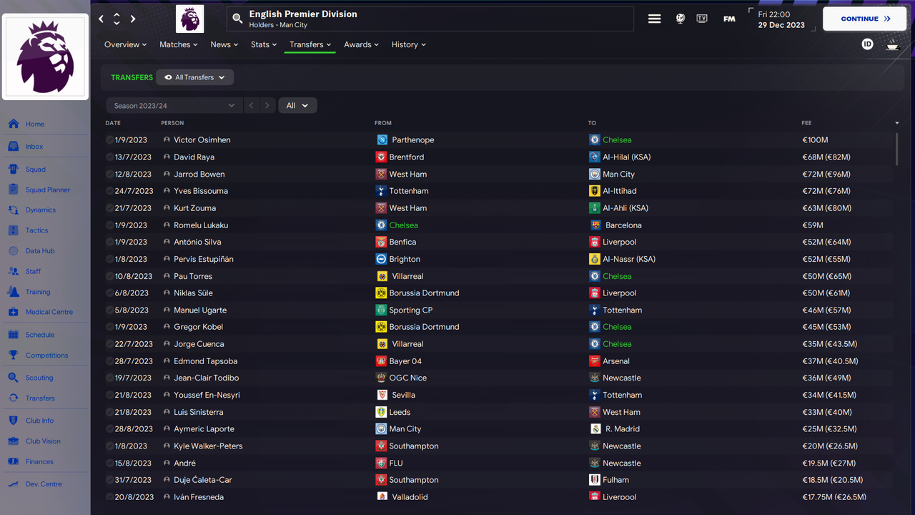This screenshot has width=915, height=515.
Task: Expand the Stats menu chevron
Action: pos(274,45)
